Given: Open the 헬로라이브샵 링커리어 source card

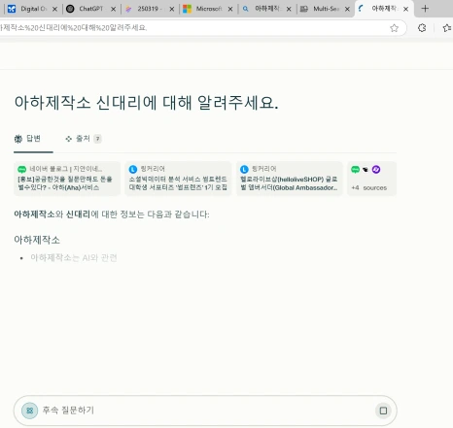Looking at the screenshot, I should [x=290, y=179].
